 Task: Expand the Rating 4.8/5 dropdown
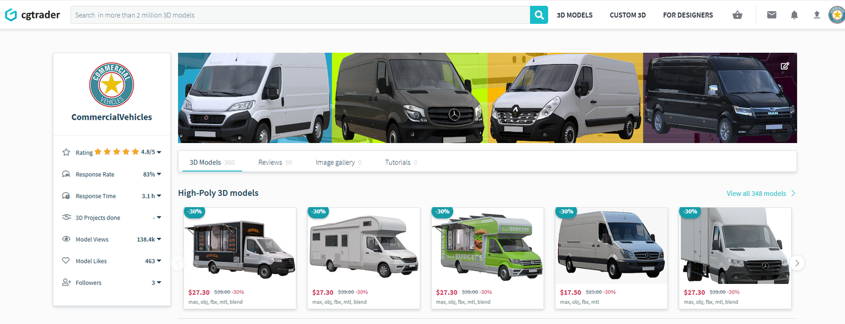tap(159, 152)
